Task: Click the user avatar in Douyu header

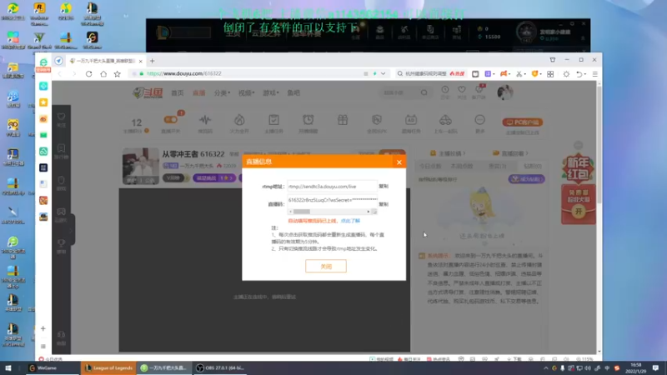Action: [505, 92]
